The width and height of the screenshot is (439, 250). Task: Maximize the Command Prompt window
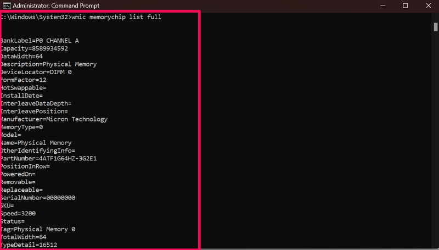[x=405, y=5]
